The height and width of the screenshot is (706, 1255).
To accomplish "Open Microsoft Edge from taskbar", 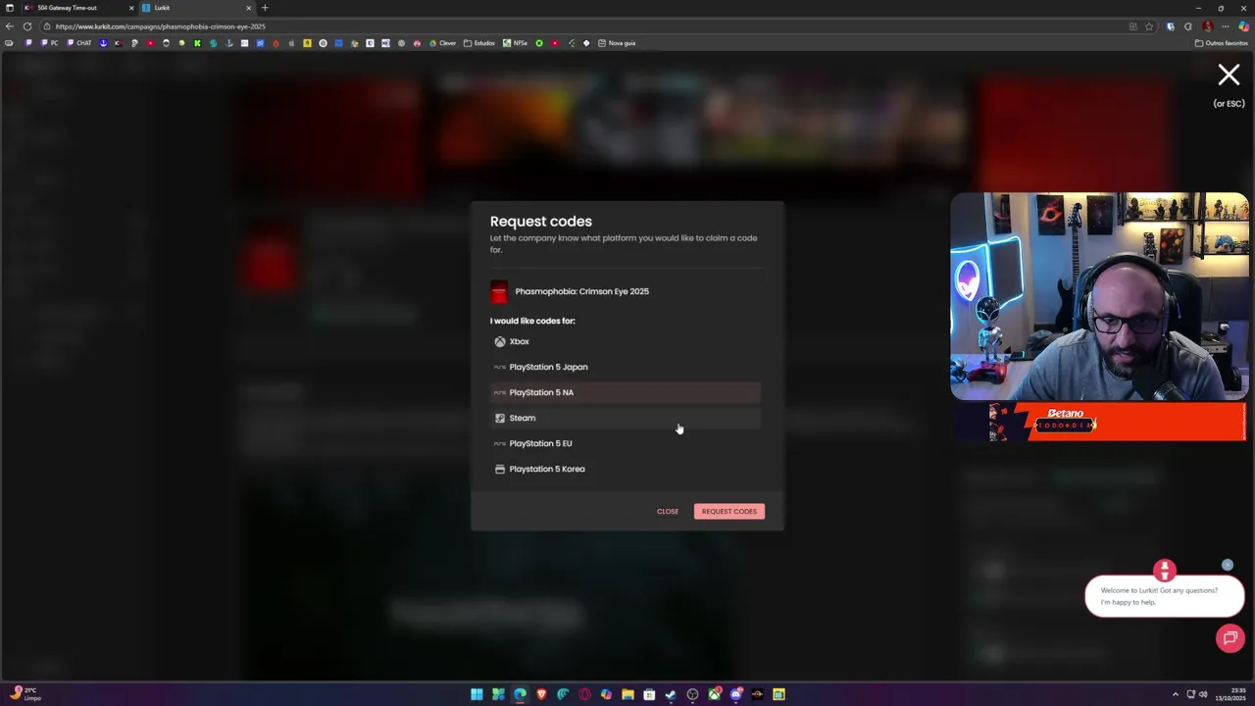I will tap(520, 694).
